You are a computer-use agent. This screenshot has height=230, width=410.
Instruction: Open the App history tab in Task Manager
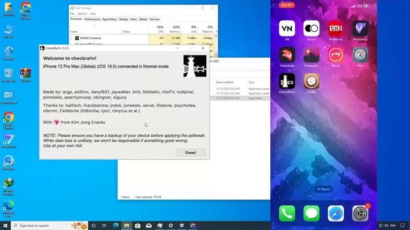(x=110, y=19)
